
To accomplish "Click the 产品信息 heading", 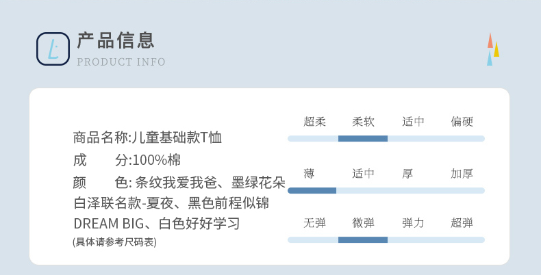I will point(116,40).
